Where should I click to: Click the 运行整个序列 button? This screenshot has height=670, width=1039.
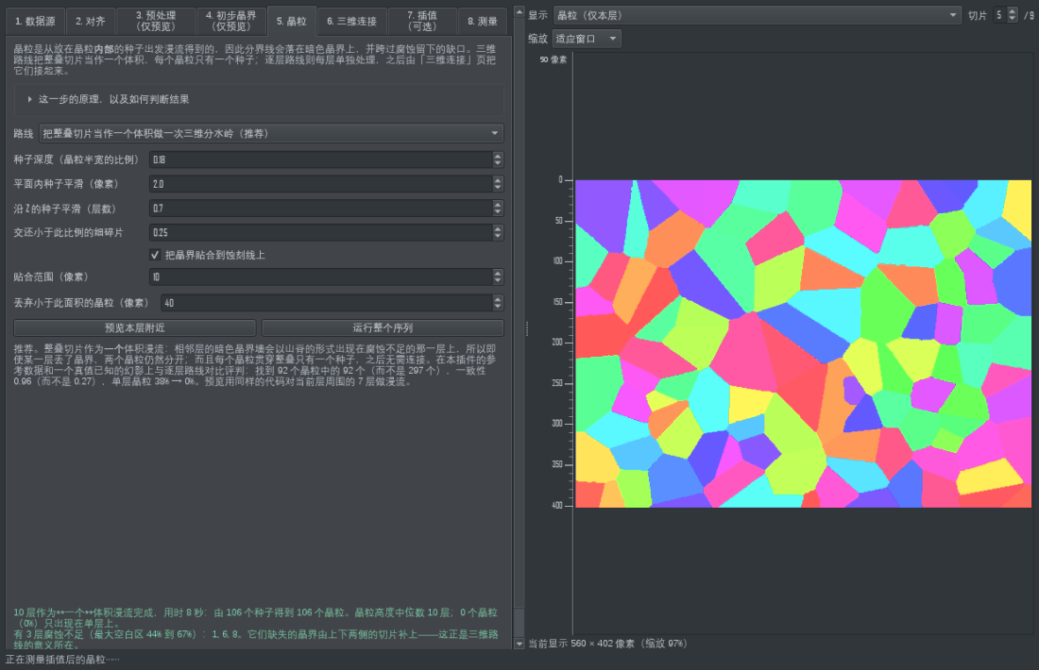(383, 327)
